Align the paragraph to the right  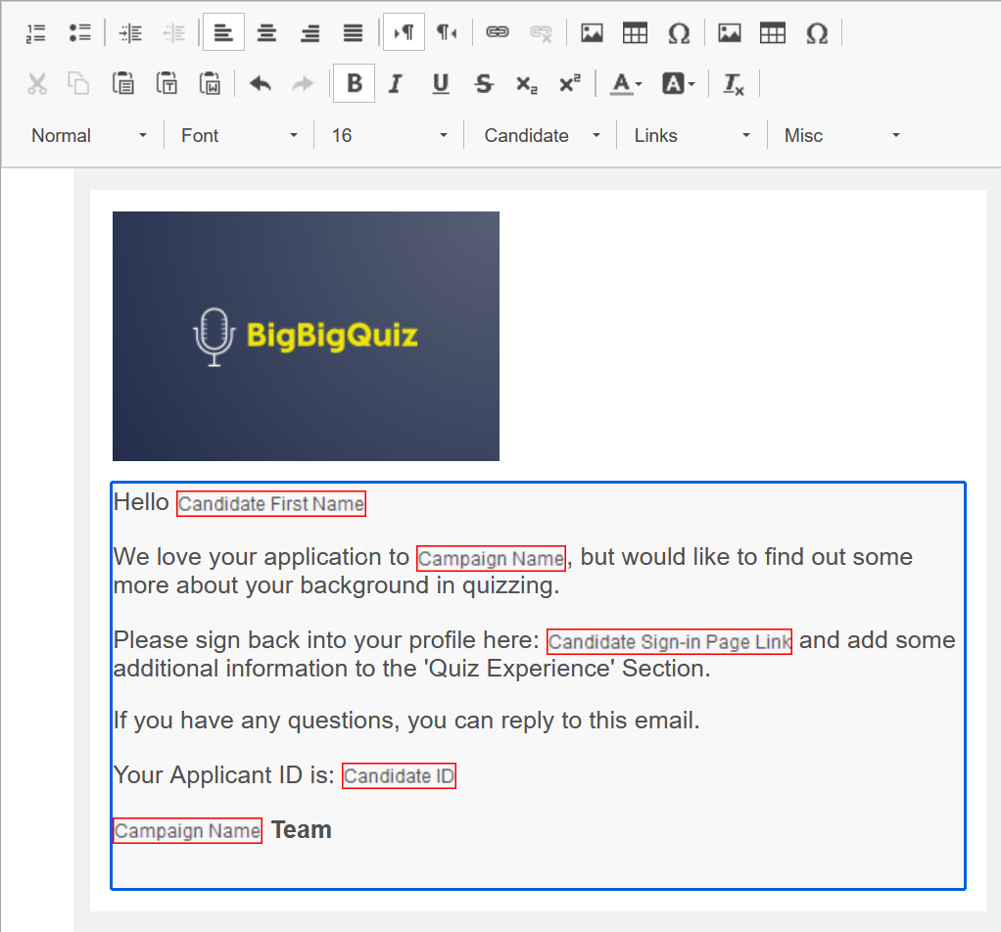coord(310,32)
